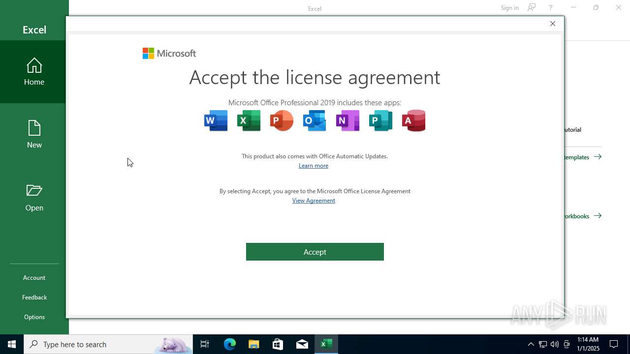630x354 pixels.
Task: Minimize the Excel window
Action: (x=573, y=8)
